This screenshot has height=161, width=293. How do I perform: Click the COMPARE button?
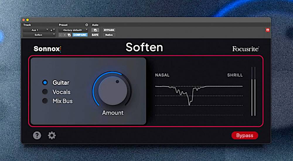pyautogui.click(x=79, y=35)
